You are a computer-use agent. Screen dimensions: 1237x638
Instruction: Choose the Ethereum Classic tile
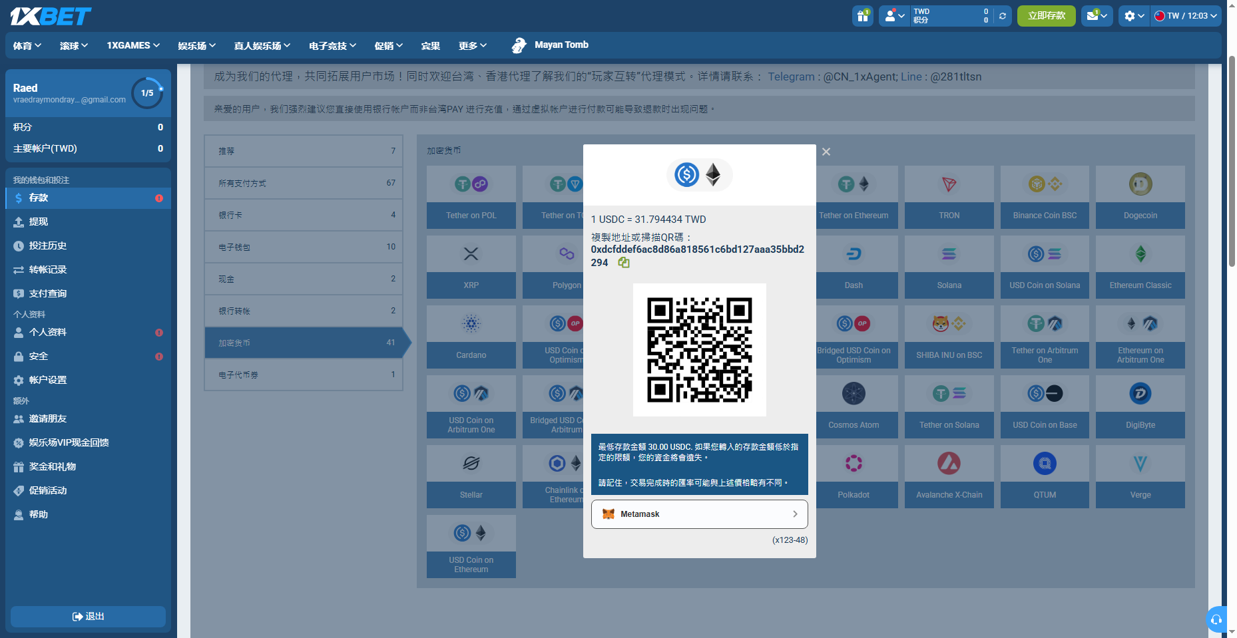(1140, 267)
